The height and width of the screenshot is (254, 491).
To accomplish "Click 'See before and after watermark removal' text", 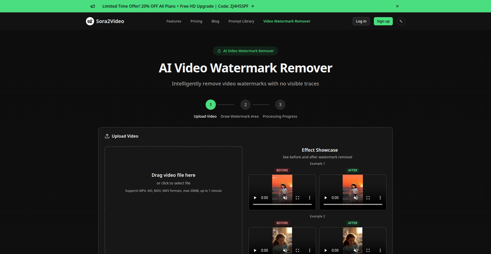I will [x=317, y=157].
